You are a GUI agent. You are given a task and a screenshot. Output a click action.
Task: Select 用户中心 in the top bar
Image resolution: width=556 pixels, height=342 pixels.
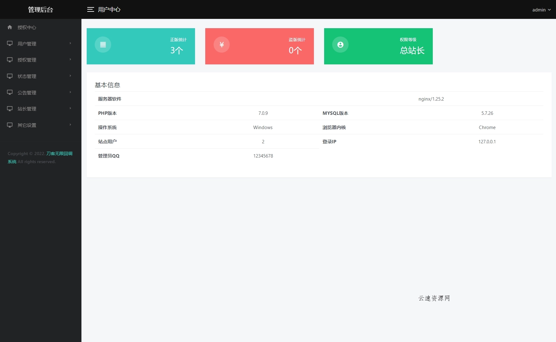110,10
